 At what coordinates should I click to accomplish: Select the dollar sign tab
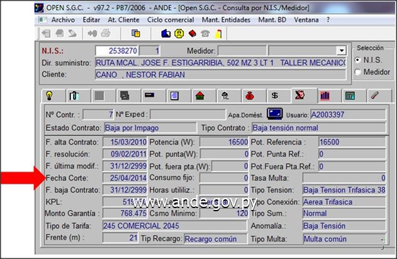274,96
